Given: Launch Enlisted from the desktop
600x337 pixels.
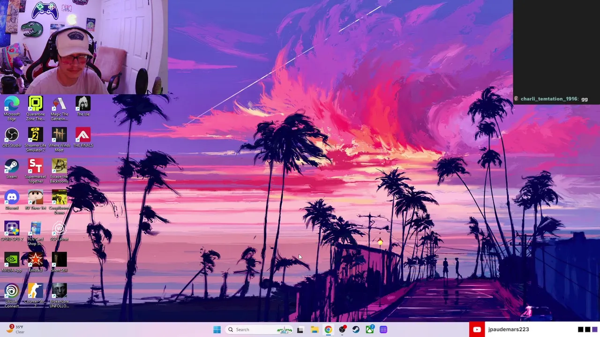Looking at the screenshot, I should (35, 263).
